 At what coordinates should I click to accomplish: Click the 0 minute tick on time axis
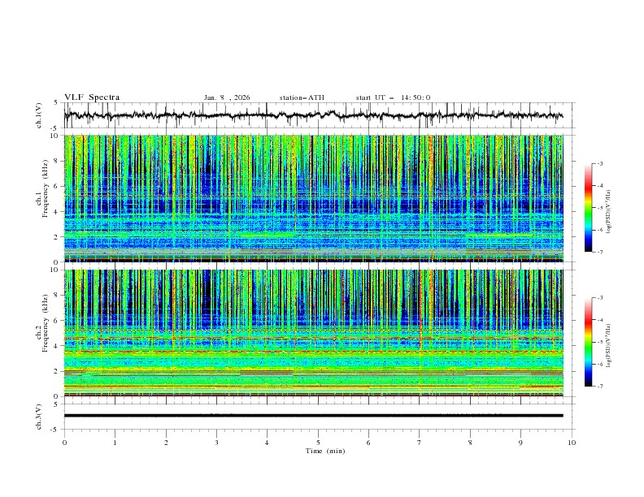point(65,442)
